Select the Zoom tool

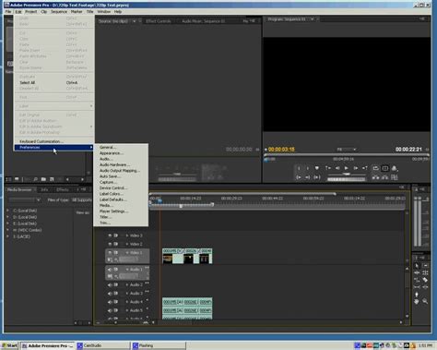point(425,301)
